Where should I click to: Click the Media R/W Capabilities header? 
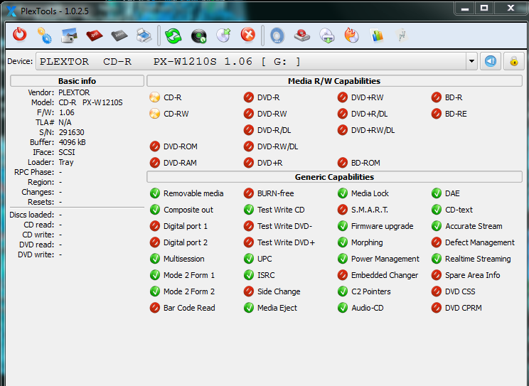334,81
